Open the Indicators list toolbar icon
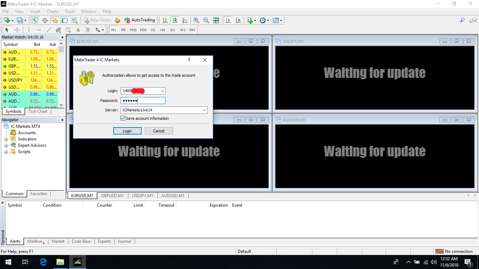The image size is (479, 269). tap(250, 20)
